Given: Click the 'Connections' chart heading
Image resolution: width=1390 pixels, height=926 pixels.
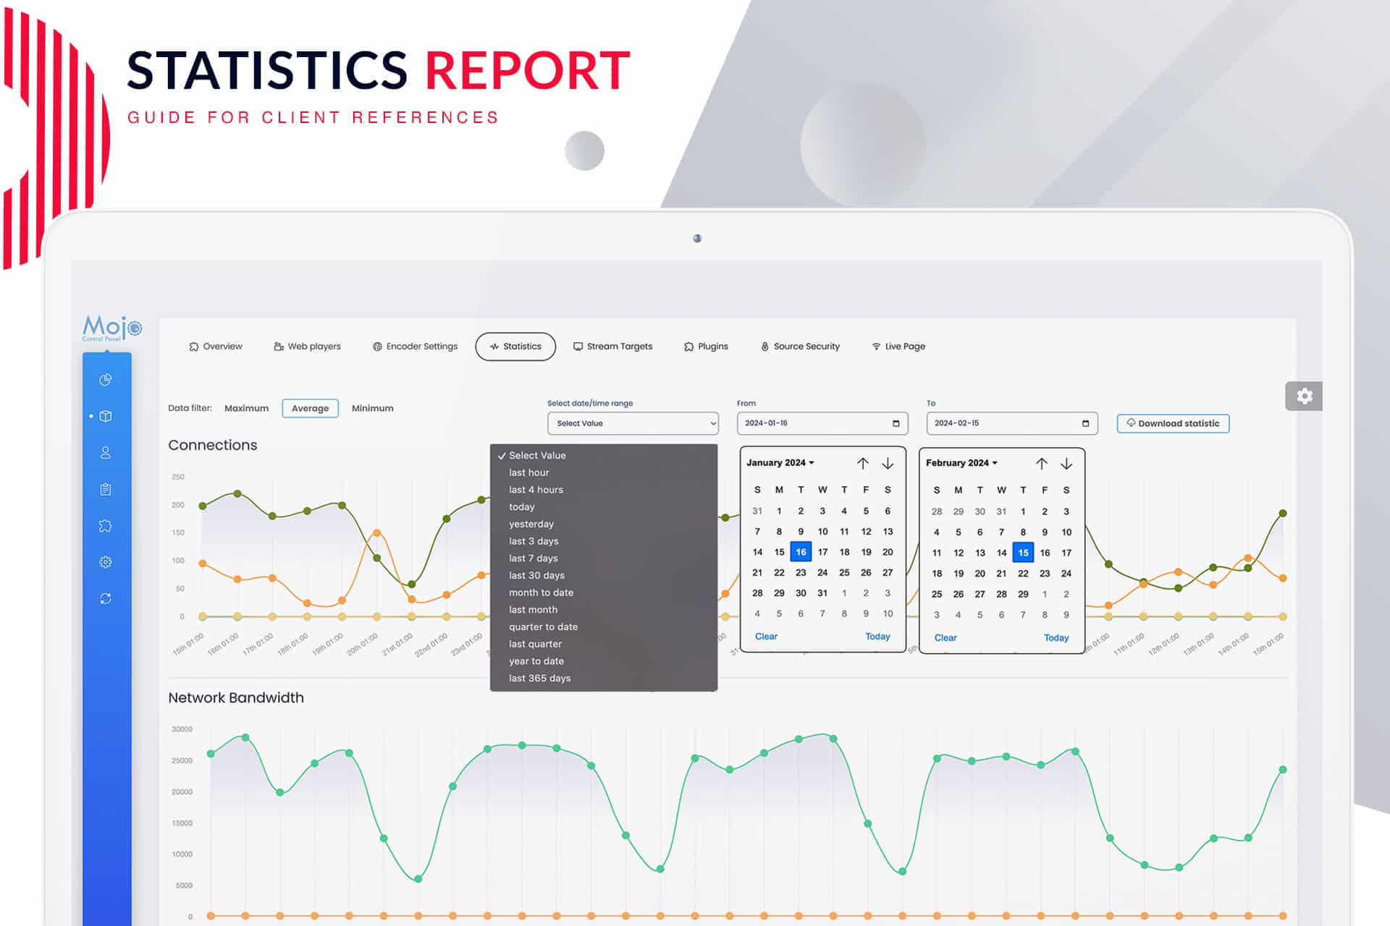Looking at the screenshot, I should tap(213, 446).
